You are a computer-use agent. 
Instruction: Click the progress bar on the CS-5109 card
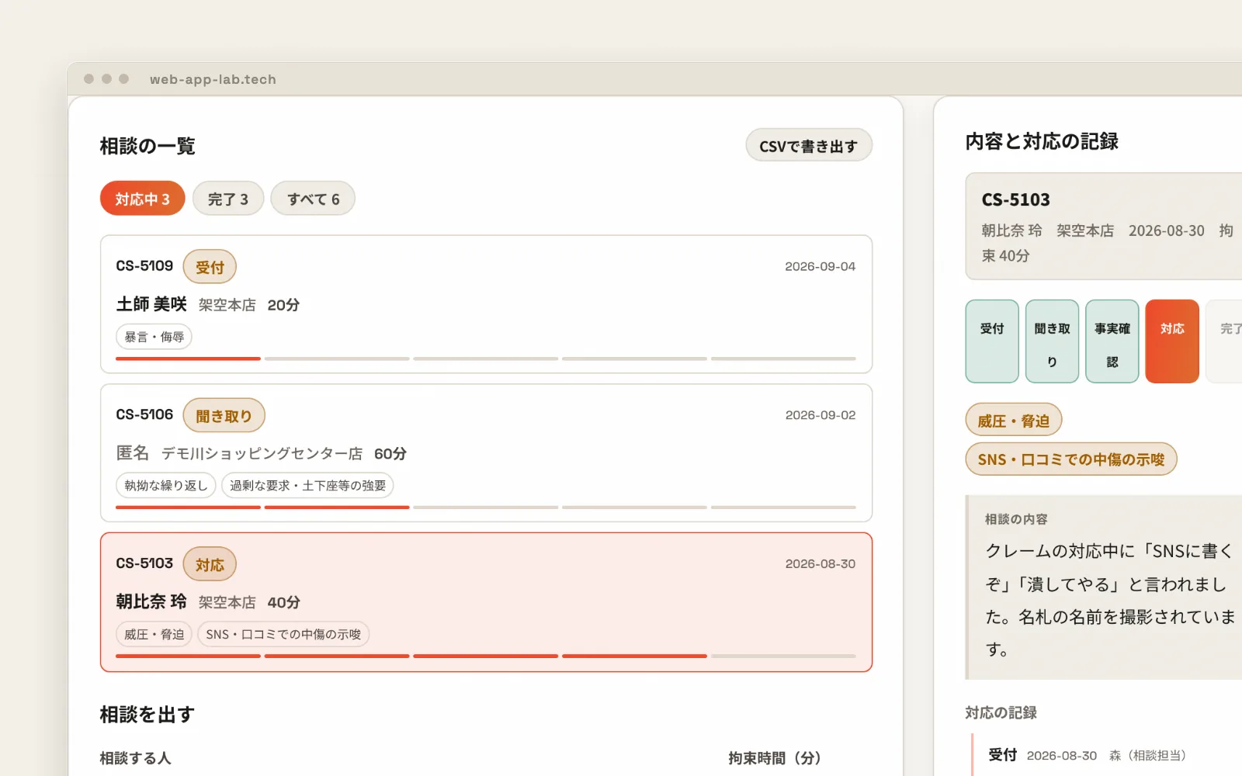click(x=486, y=359)
